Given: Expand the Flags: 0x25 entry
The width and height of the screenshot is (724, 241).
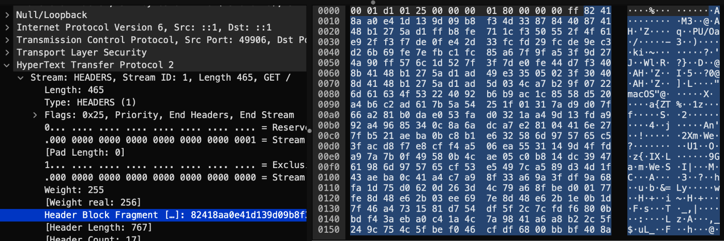Looking at the screenshot, I should (35, 115).
